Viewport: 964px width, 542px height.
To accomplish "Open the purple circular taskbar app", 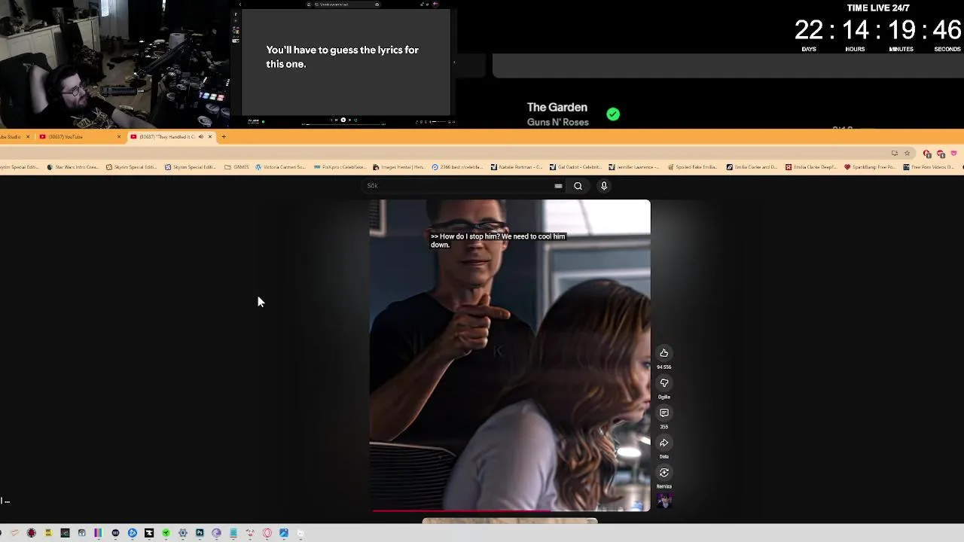I will [x=216, y=533].
